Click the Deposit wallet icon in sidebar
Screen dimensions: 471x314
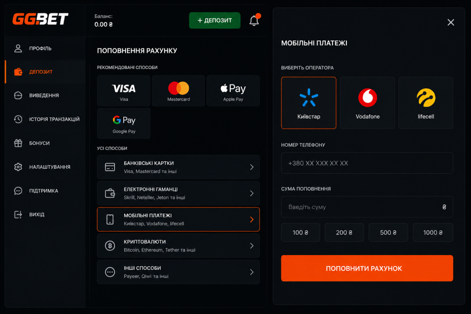click(18, 72)
